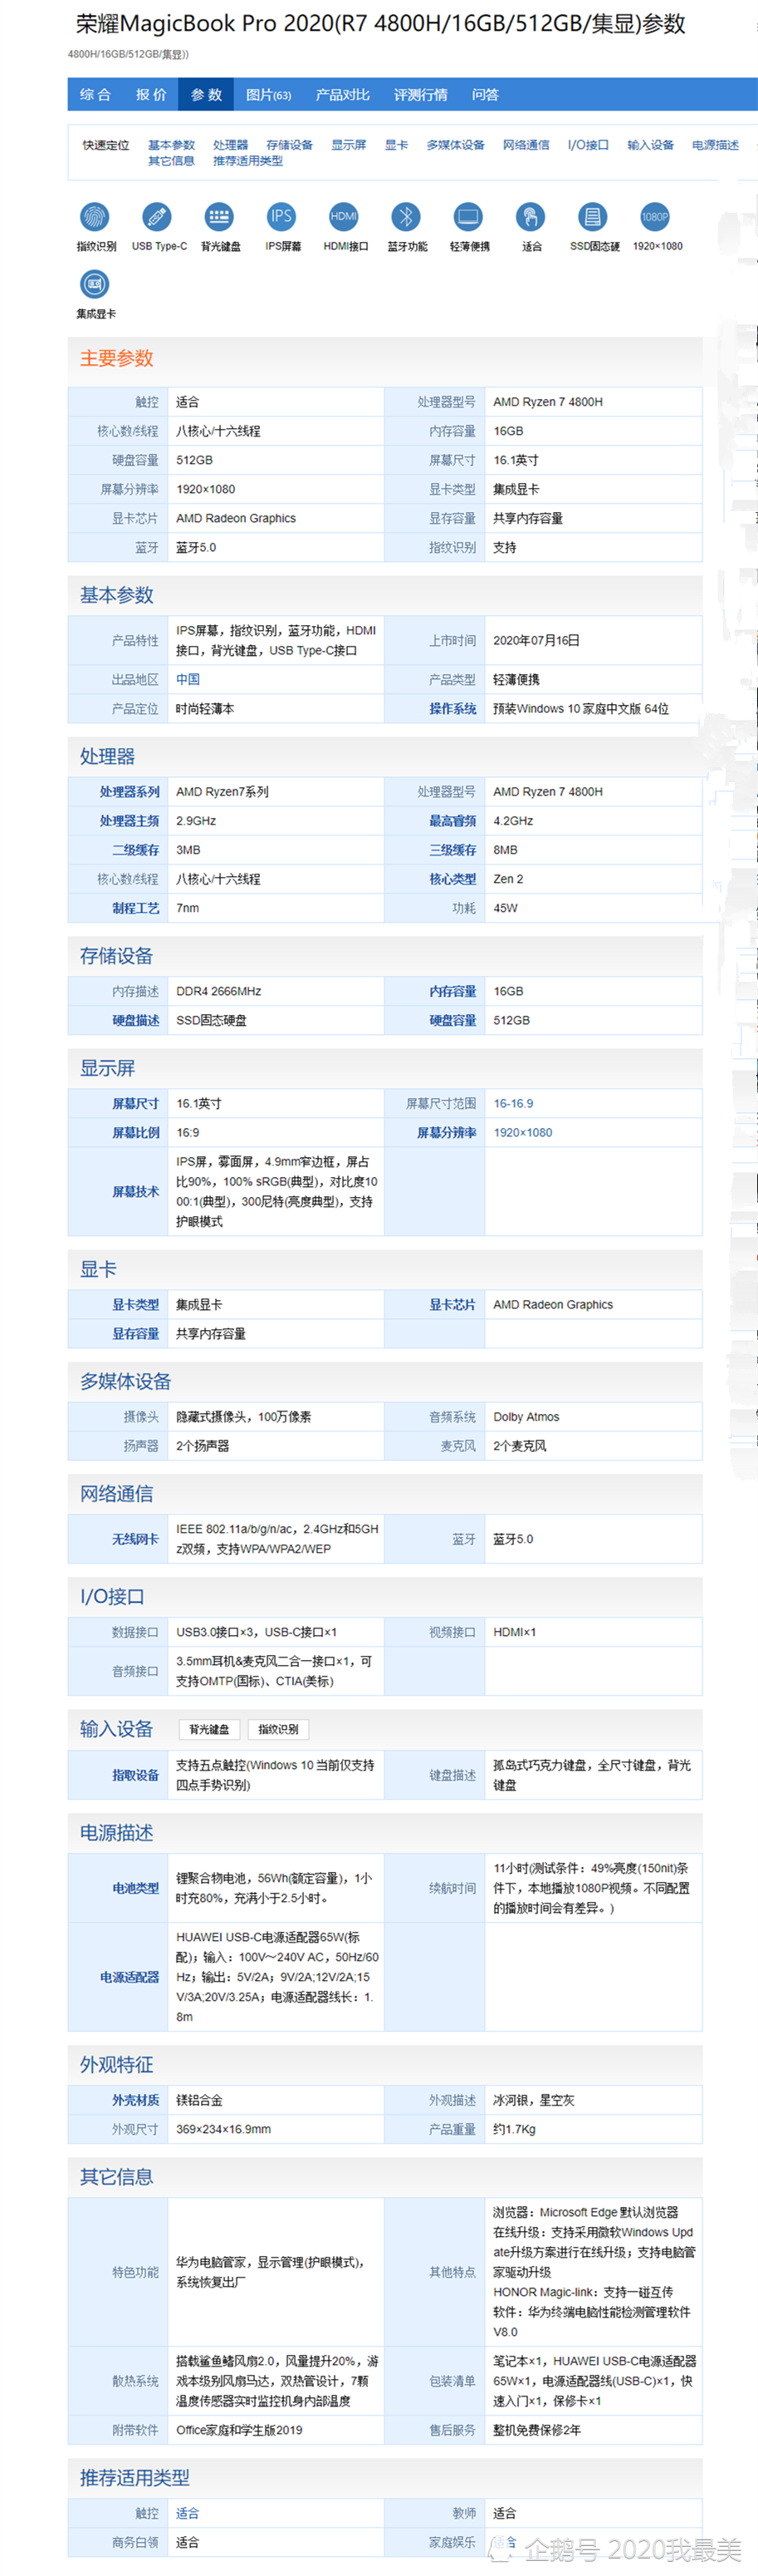Click the USB Type-C feature icon
The width and height of the screenshot is (758, 2576).
click(157, 216)
